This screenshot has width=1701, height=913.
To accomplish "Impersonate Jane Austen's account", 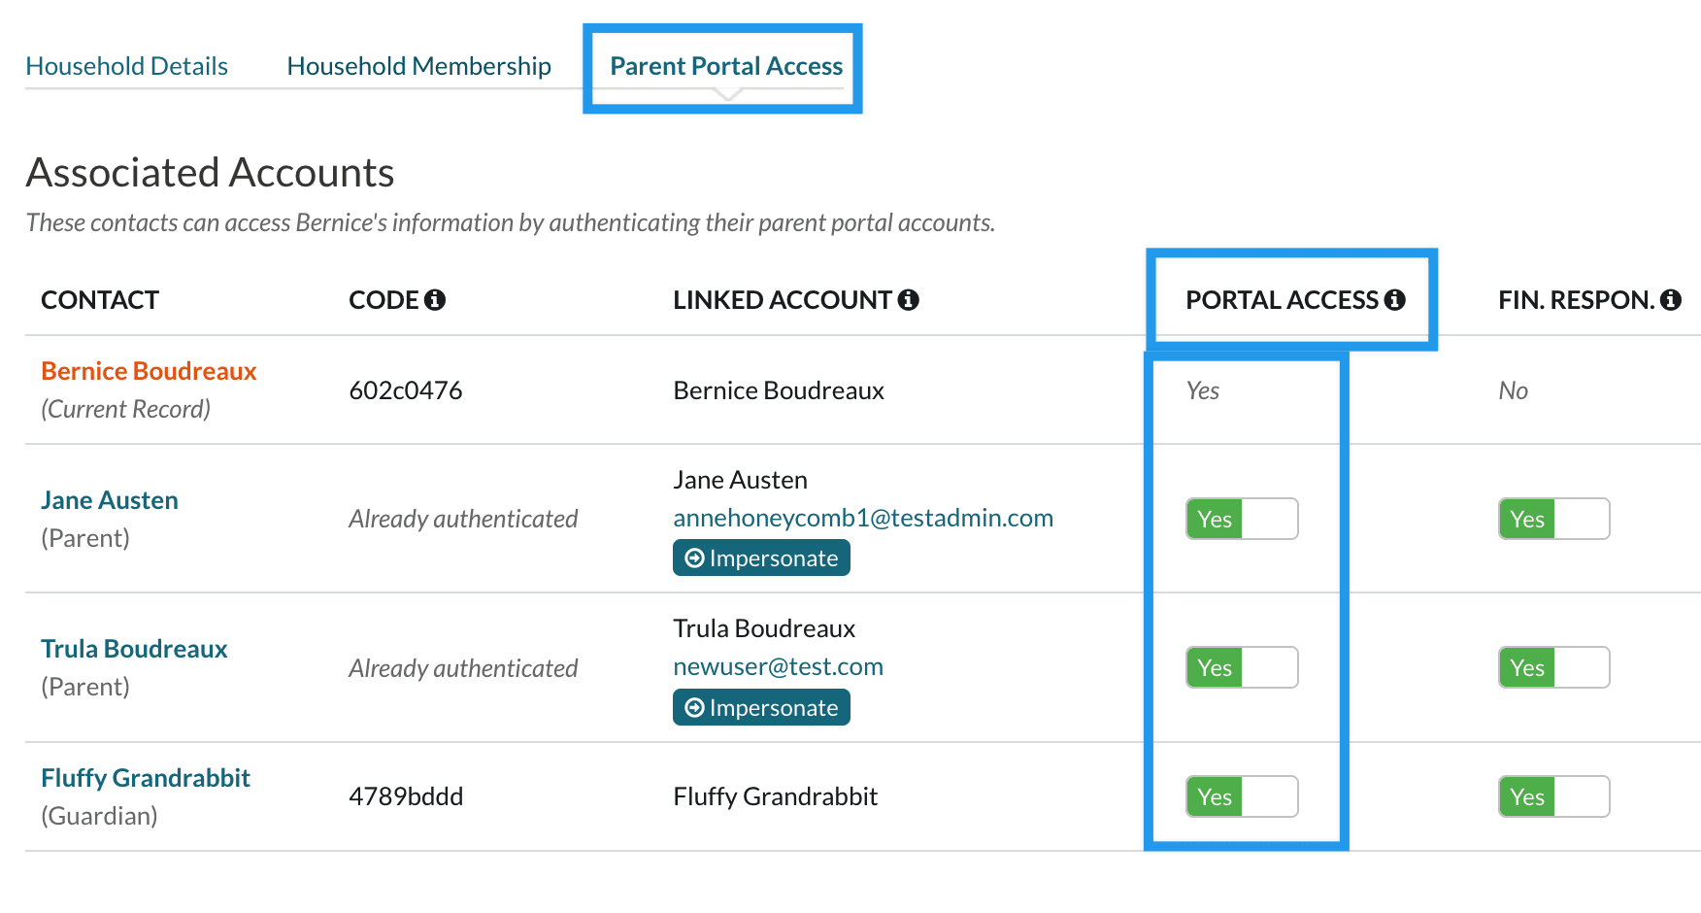I will tap(761, 558).
